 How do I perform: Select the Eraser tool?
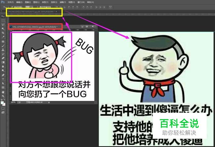pyautogui.click(x=3, y=58)
